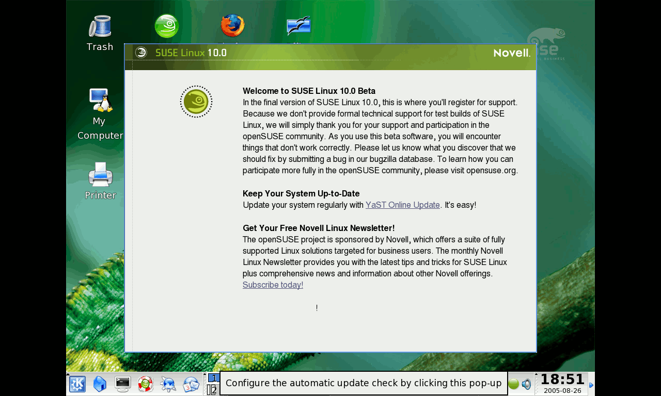
Task: Click the green update status tray icon
Action: [513, 384]
